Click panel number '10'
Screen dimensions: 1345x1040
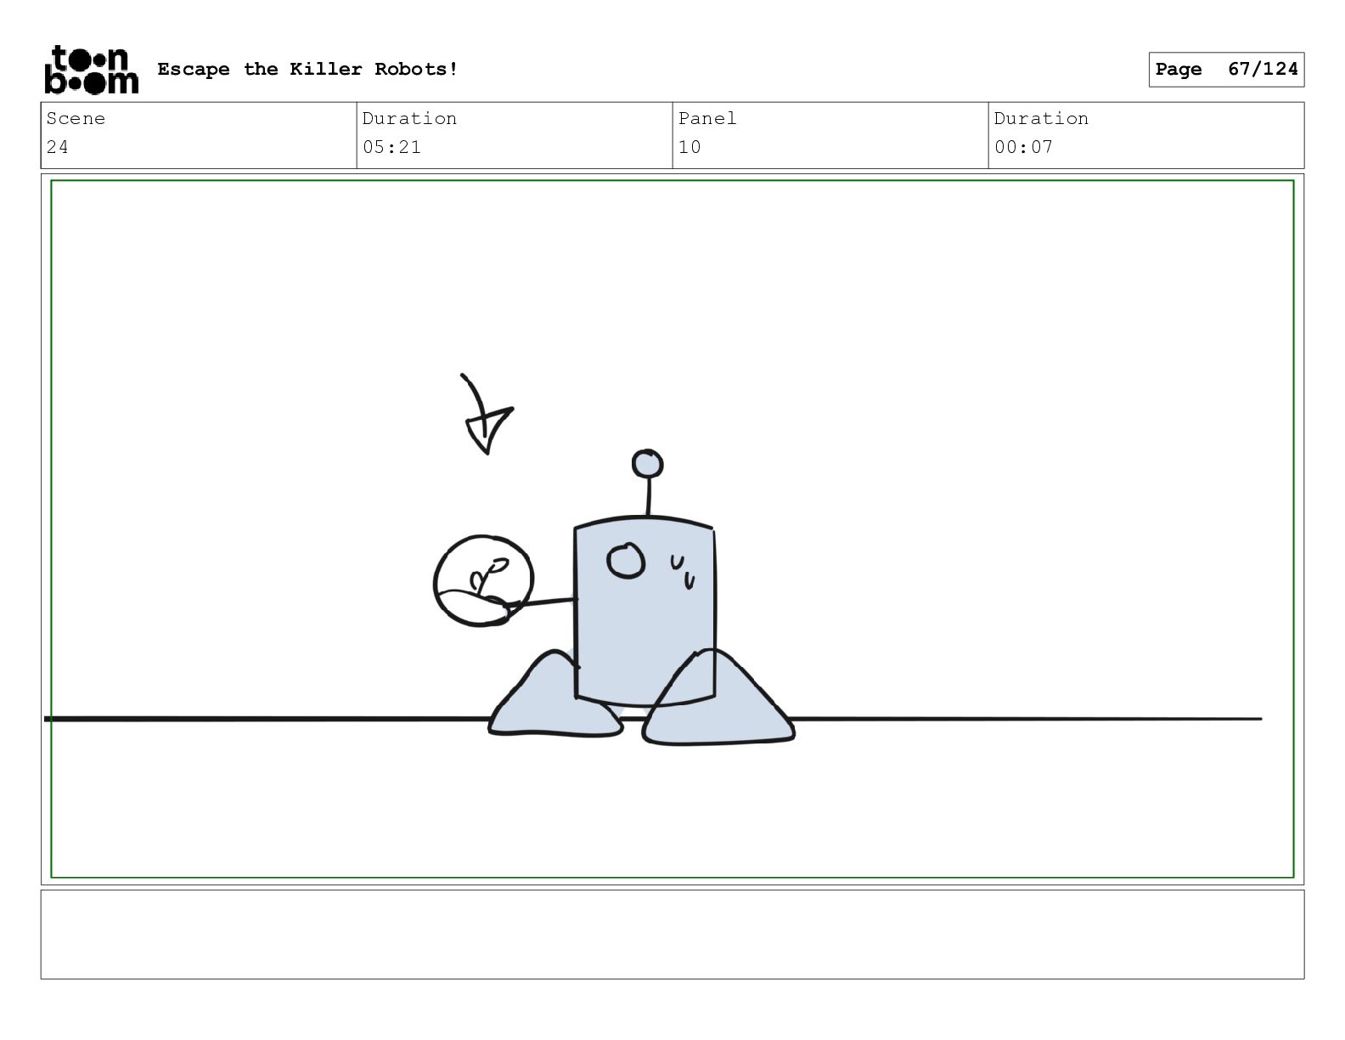coord(689,147)
